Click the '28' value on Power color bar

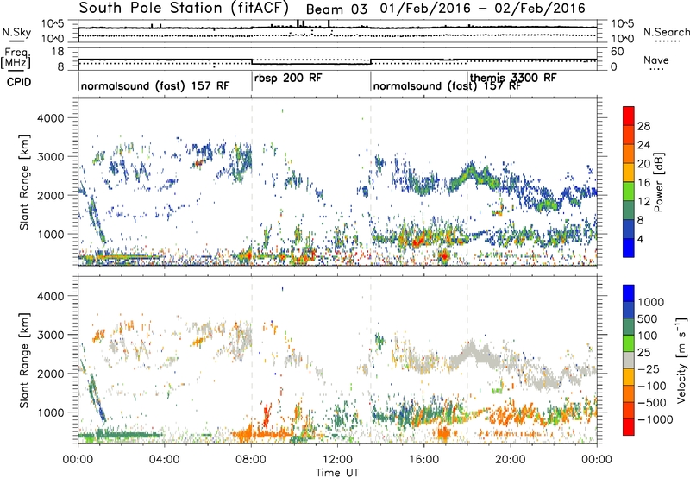(643, 126)
